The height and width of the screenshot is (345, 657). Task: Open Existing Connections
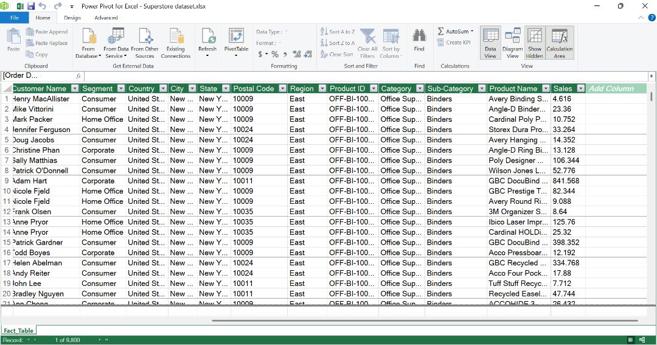[176, 43]
